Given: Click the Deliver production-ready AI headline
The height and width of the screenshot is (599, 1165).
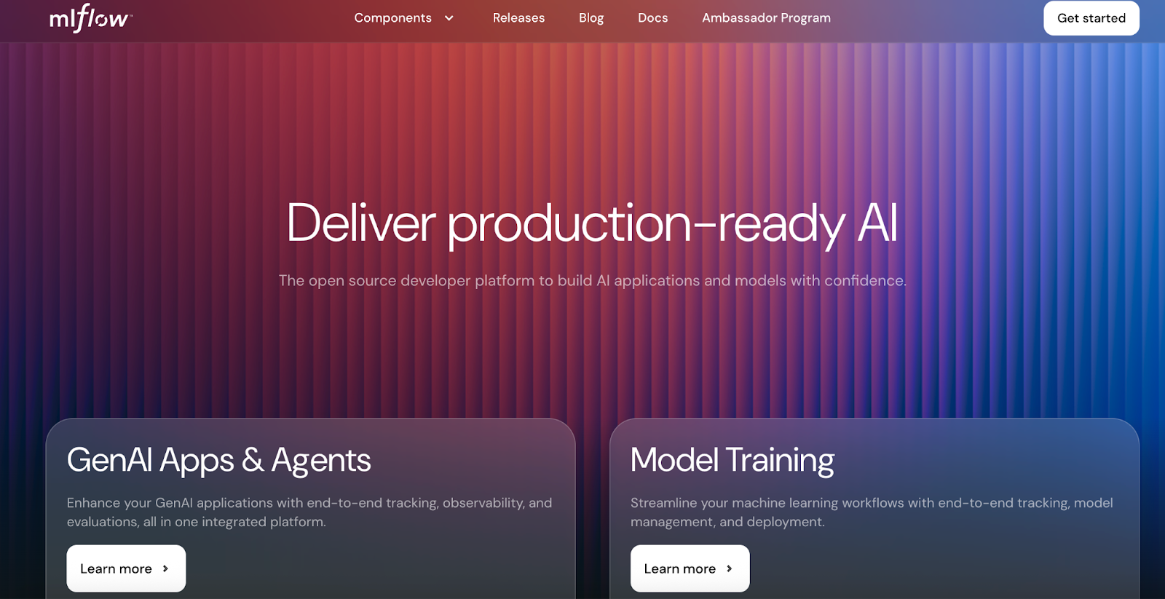Looking at the screenshot, I should [592, 224].
